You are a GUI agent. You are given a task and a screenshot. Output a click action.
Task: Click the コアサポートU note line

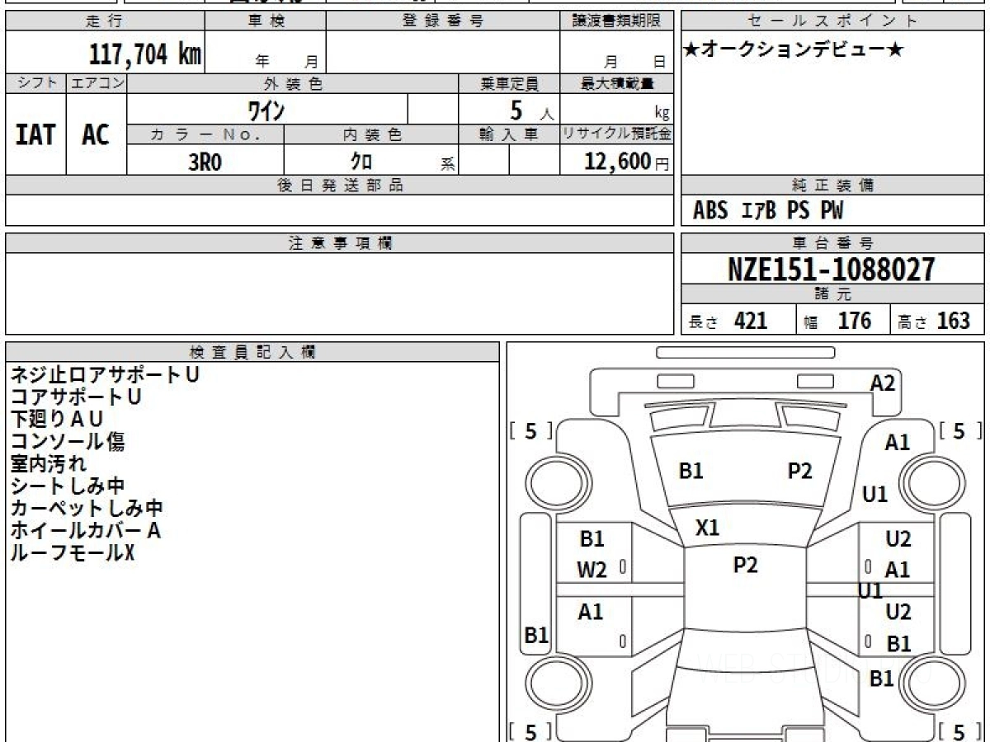click(76, 397)
